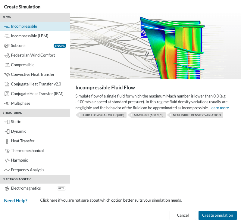The image size is (241, 223).
Task: Click the Subsonic analysis type icon
Action: point(6,45)
